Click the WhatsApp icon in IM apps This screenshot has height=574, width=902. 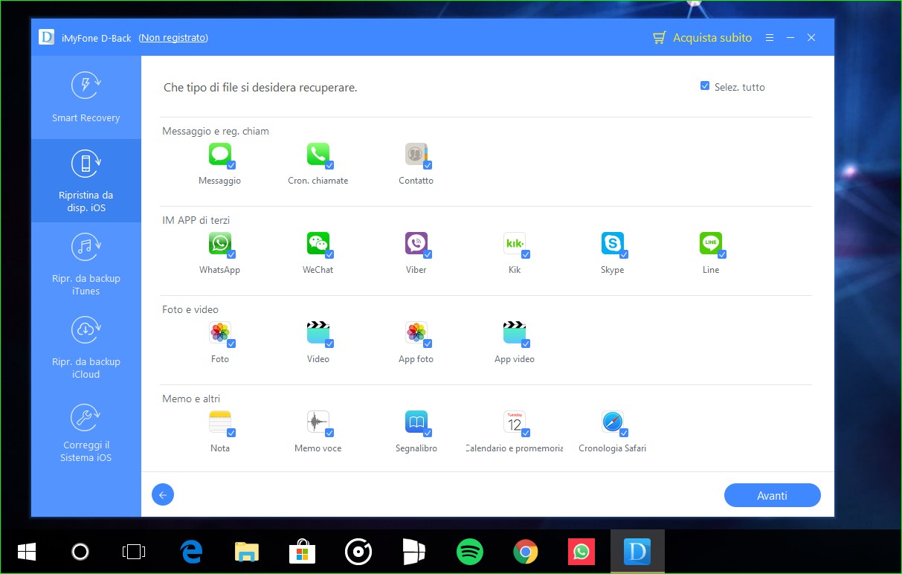point(219,244)
